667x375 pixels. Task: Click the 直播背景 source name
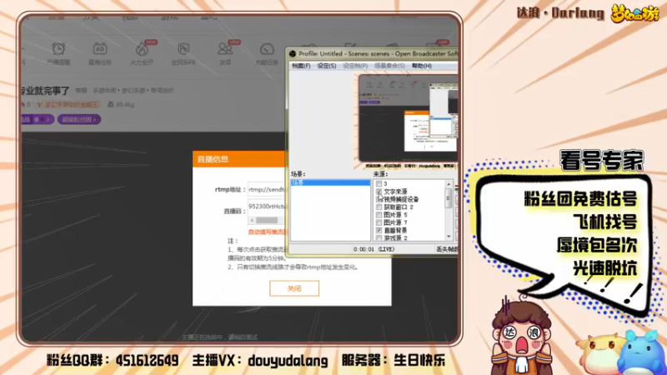point(395,230)
